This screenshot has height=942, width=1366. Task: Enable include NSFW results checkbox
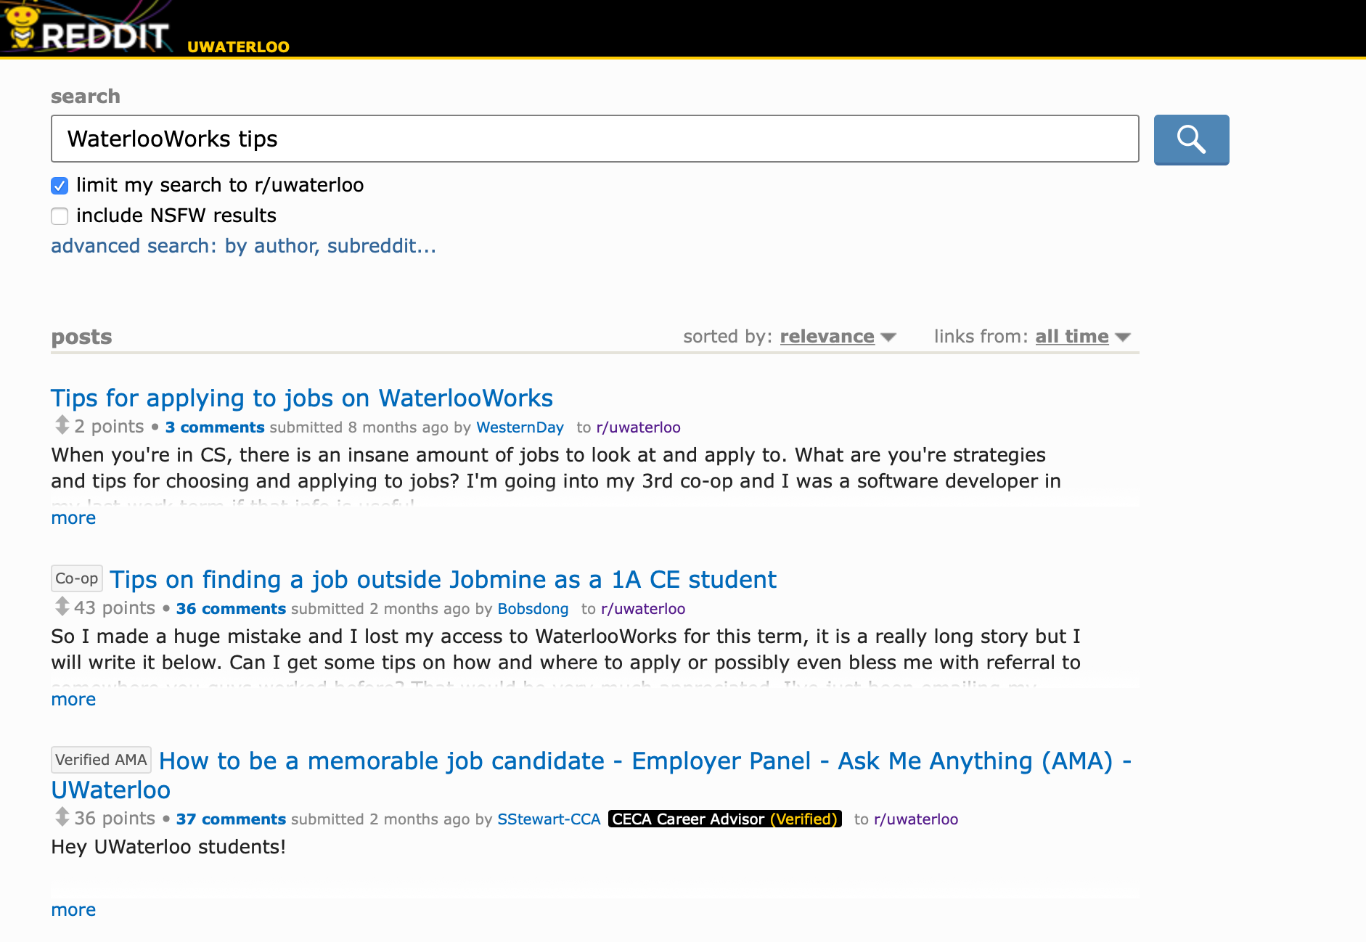[60, 216]
